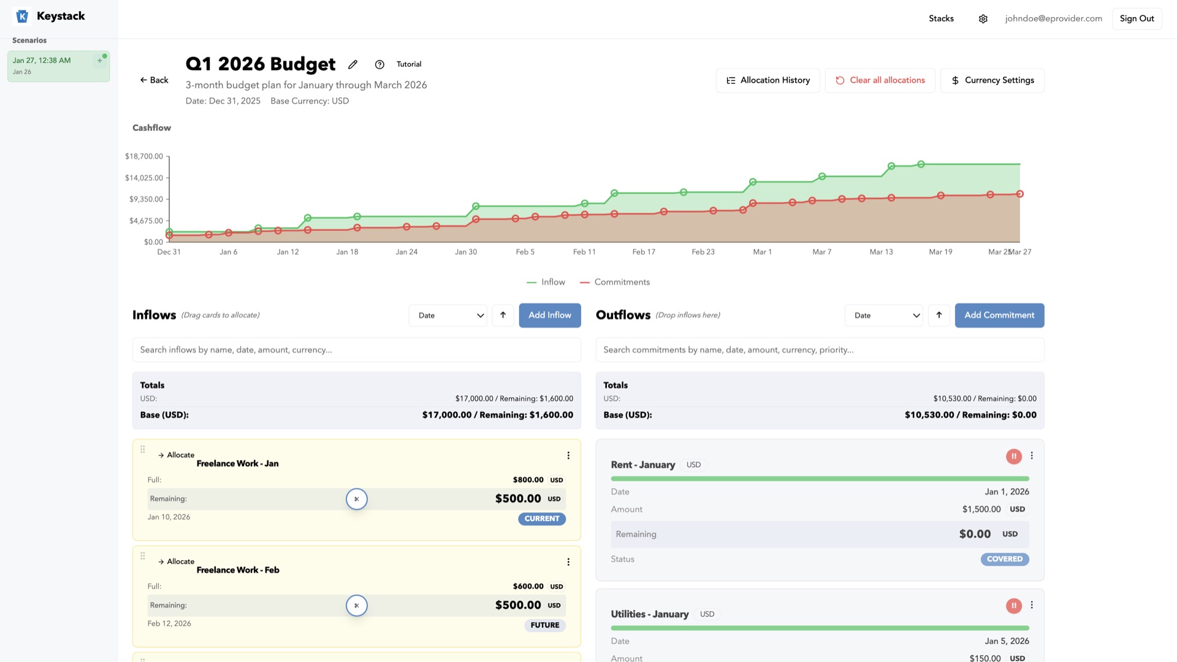The width and height of the screenshot is (1177, 662).
Task: Open the help question-mark icon beside the title
Action: (379, 64)
